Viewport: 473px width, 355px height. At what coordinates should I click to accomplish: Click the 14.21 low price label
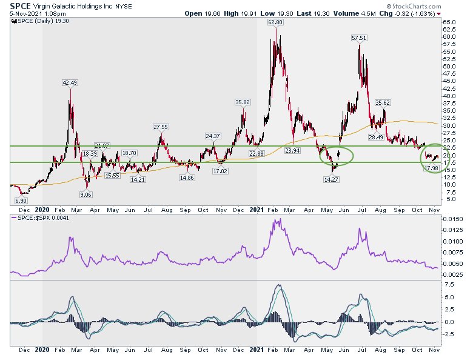click(138, 179)
